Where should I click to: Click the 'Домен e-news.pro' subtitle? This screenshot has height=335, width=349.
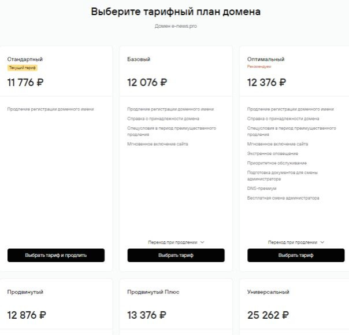tap(176, 26)
